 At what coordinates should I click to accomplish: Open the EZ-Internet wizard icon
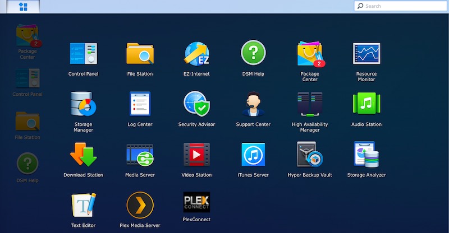click(196, 53)
